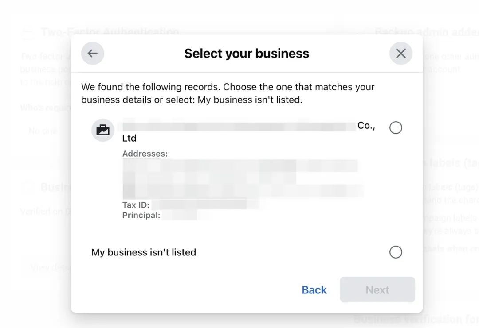The height and width of the screenshot is (328, 479).
Task: Close the Select your business dialog
Action: pyautogui.click(x=401, y=54)
